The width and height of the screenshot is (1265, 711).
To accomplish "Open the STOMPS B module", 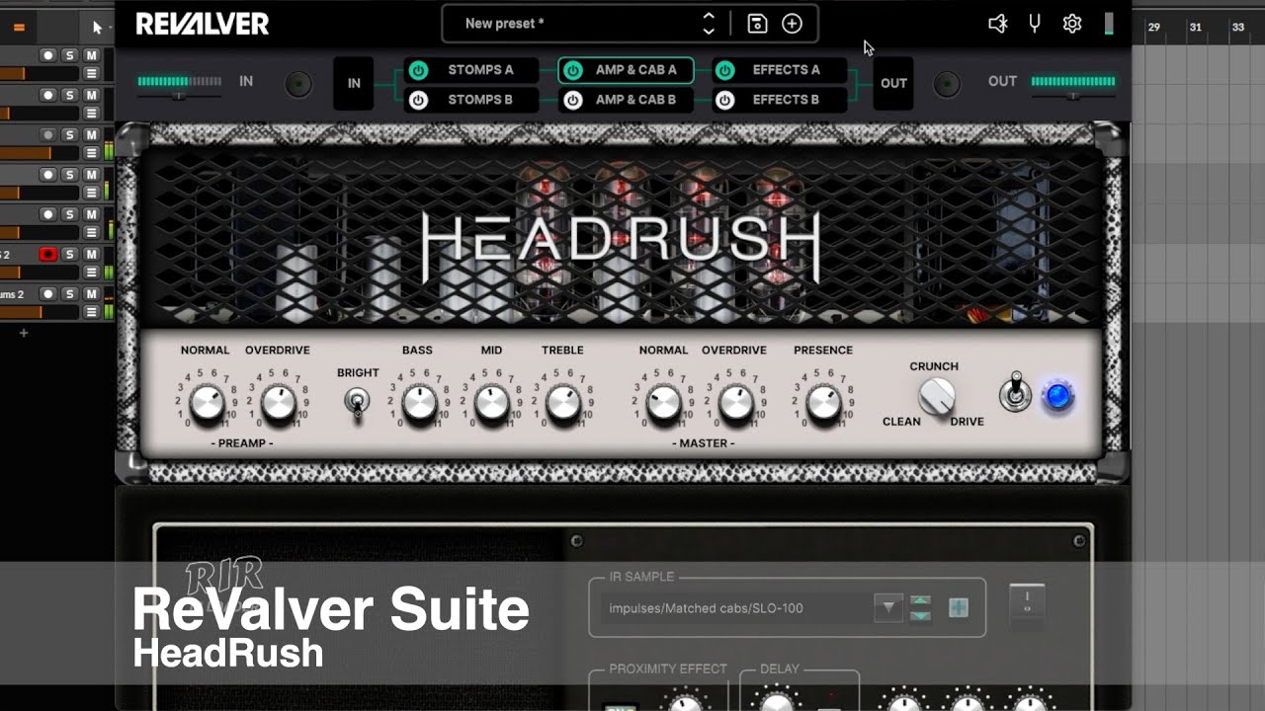I will tap(471, 100).
